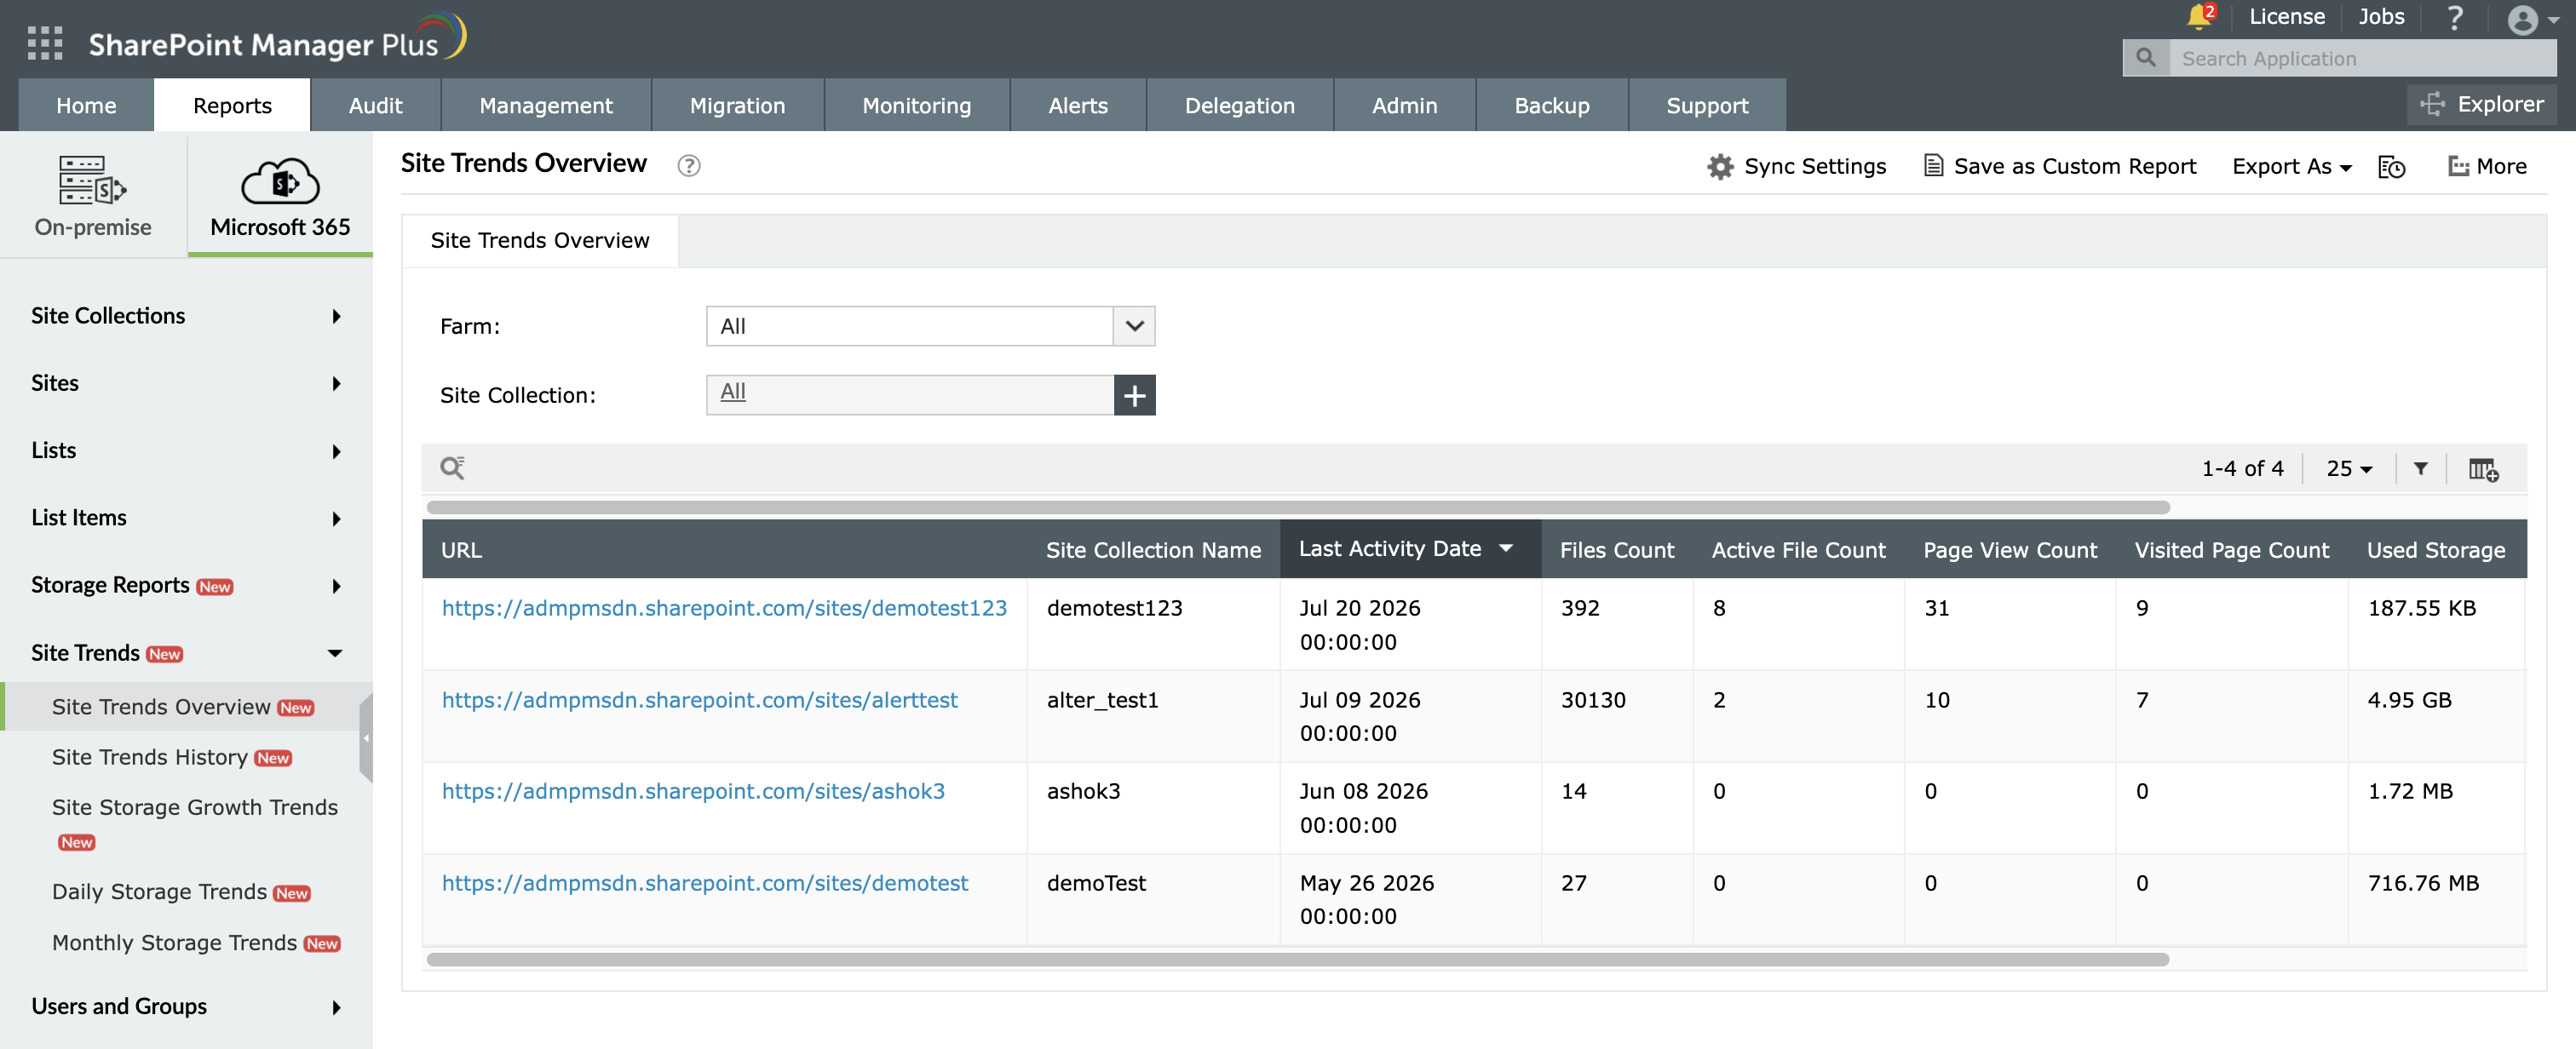2576x1049 pixels.
Task: Open the Export As dropdown
Action: (2292, 166)
